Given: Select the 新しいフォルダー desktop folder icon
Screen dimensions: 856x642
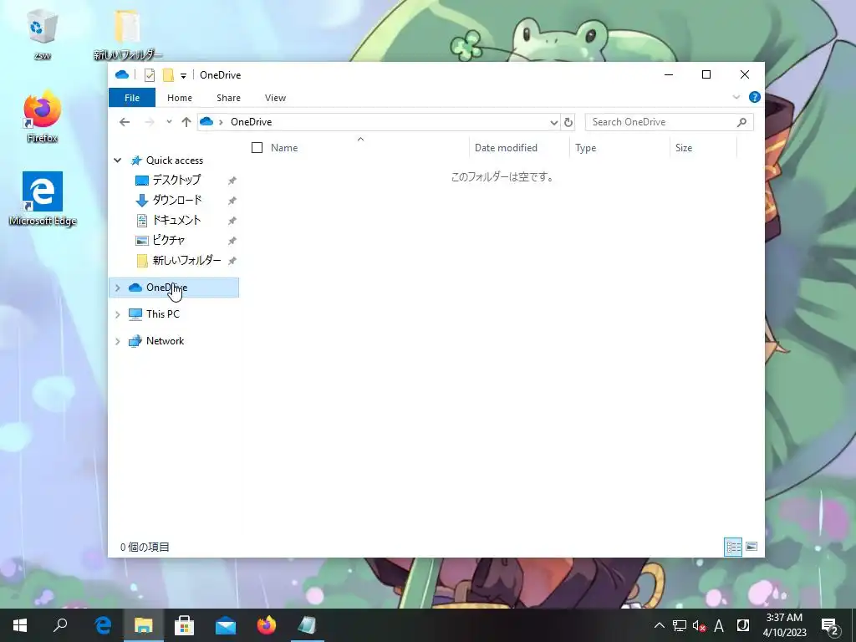Looking at the screenshot, I should 128,35.
